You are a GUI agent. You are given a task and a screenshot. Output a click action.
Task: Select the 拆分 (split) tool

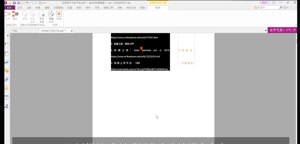(15, 16)
